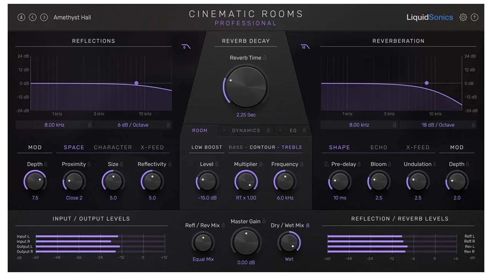
Task: Switch to the ROOM tab
Action: (200, 131)
